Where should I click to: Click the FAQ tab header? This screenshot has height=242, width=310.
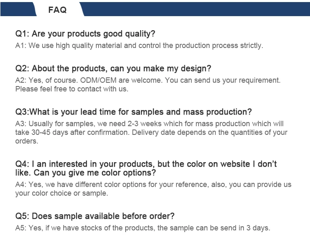point(57,10)
